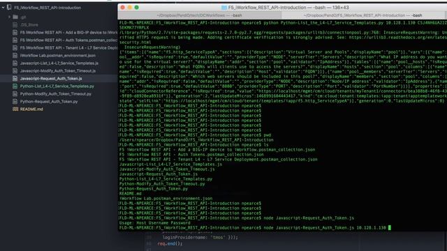Image resolution: width=447 pixels, height=251 pixels.
Task: Open 'Auth Tokens.postman_collection' file in tree
Action: (68, 40)
